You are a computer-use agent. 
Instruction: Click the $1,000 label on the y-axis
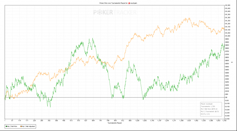(228, 36)
